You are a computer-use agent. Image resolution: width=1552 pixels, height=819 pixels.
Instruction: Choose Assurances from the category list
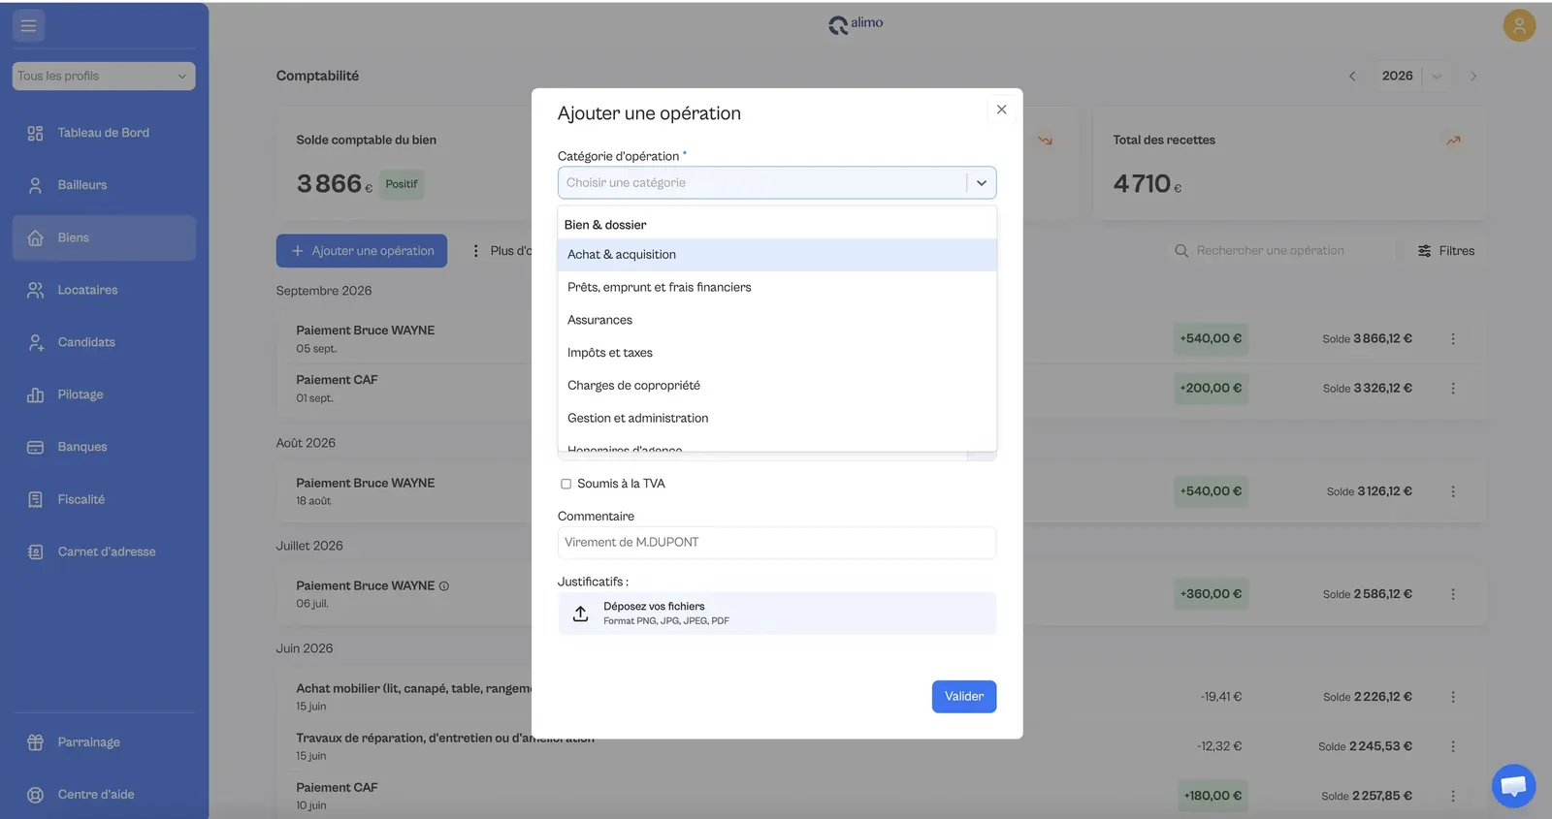tap(777, 321)
